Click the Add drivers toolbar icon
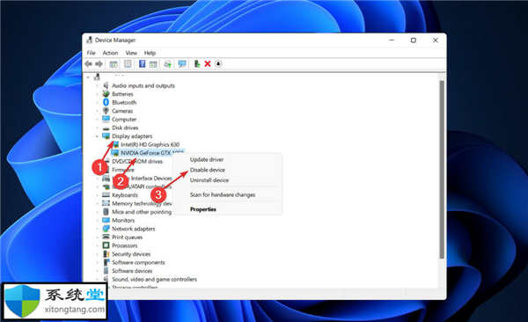Viewport: 528px width, 322px height. tap(197, 63)
